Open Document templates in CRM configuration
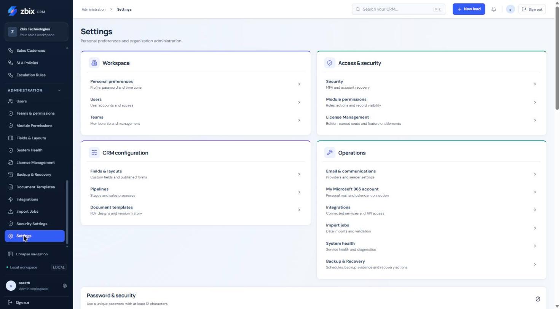Screen dimensions: 560x309 point(196,210)
